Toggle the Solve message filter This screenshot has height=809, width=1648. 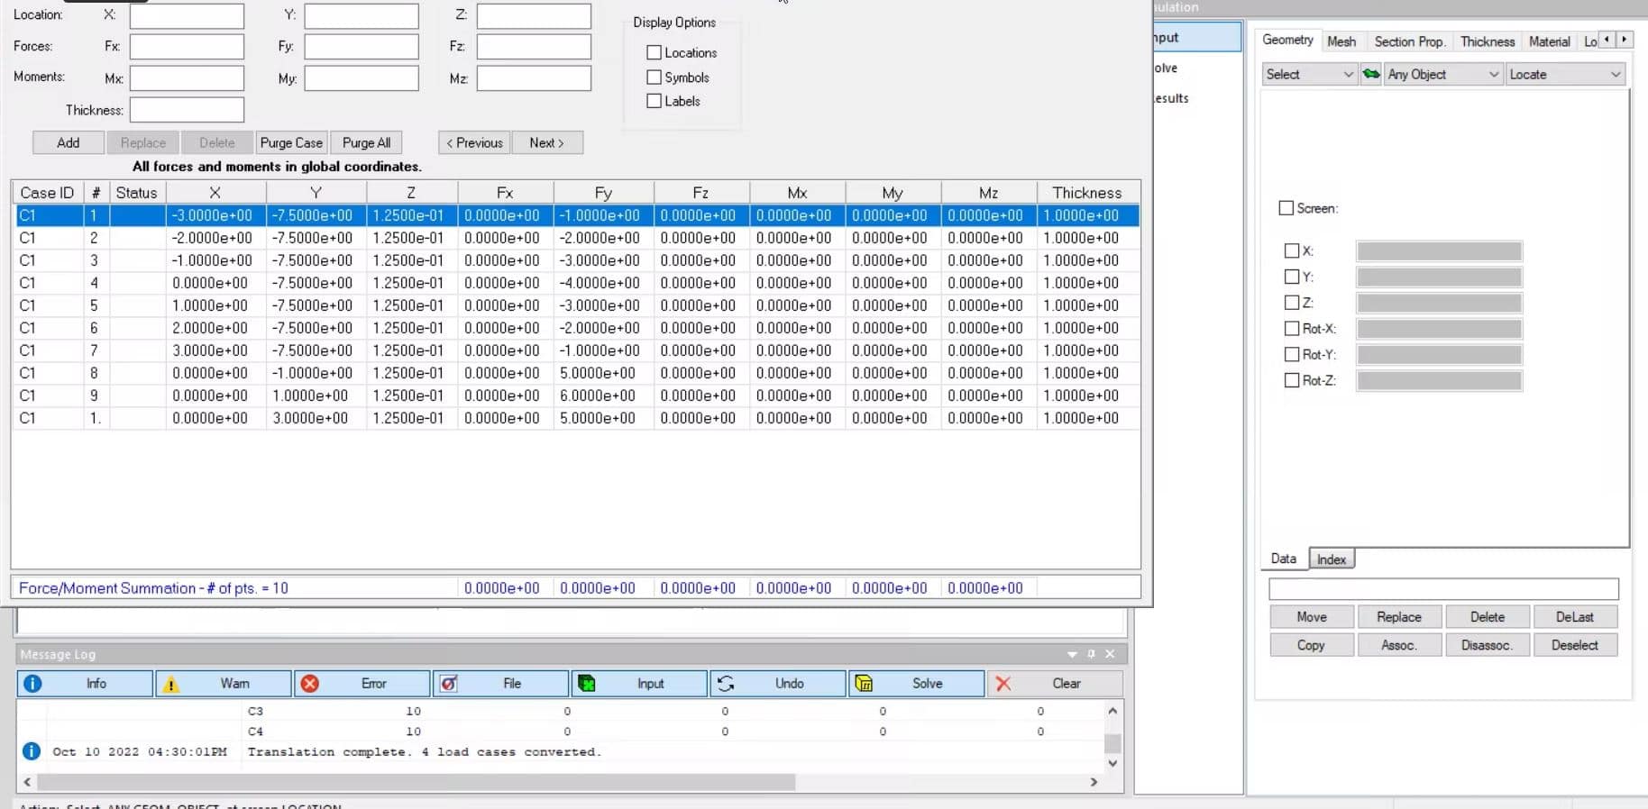(916, 684)
